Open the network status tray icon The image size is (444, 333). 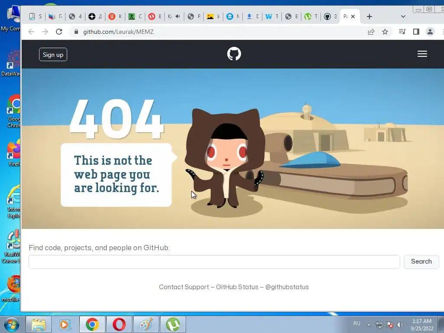tap(379, 325)
